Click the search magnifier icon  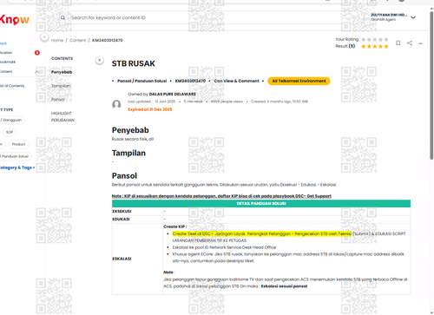click(62, 17)
